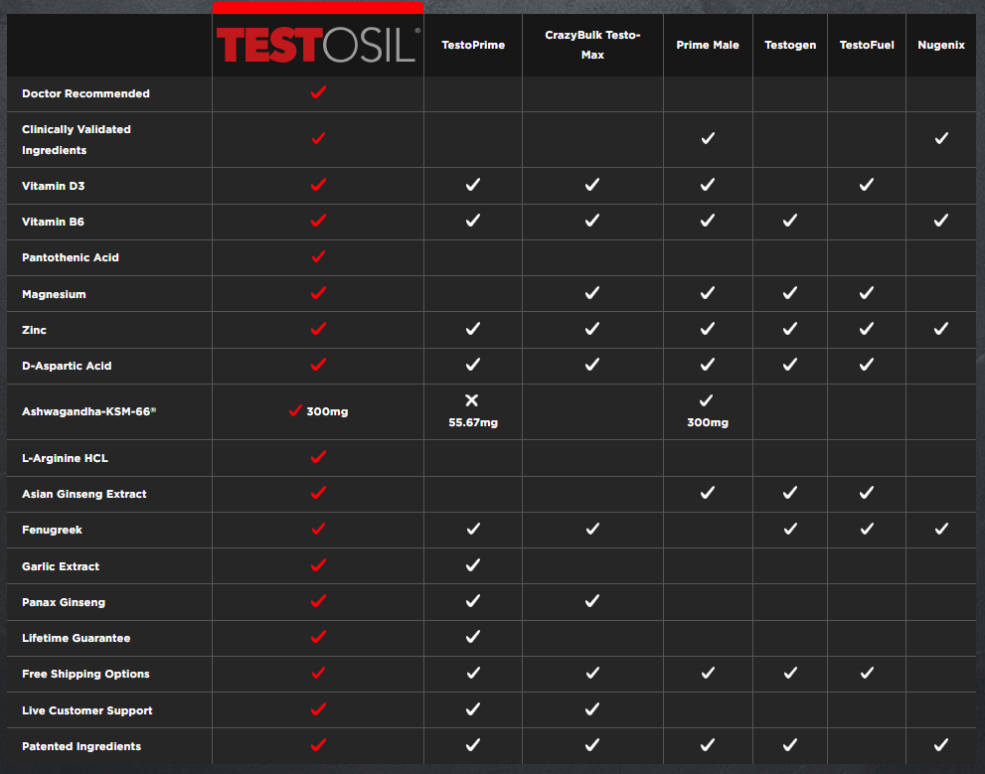Select the Nugenix checkmark for Clinically Validated Ingredients
Image resolution: width=985 pixels, height=774 pixels.
[x=939, y=138]
